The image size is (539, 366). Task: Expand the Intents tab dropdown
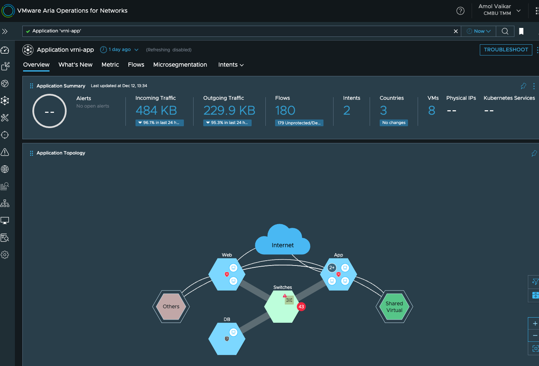[x=231, y=65]
